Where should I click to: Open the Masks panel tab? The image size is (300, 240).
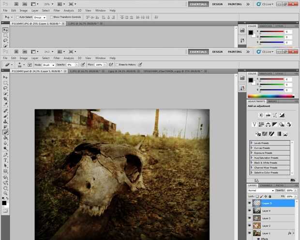[272, 101]
